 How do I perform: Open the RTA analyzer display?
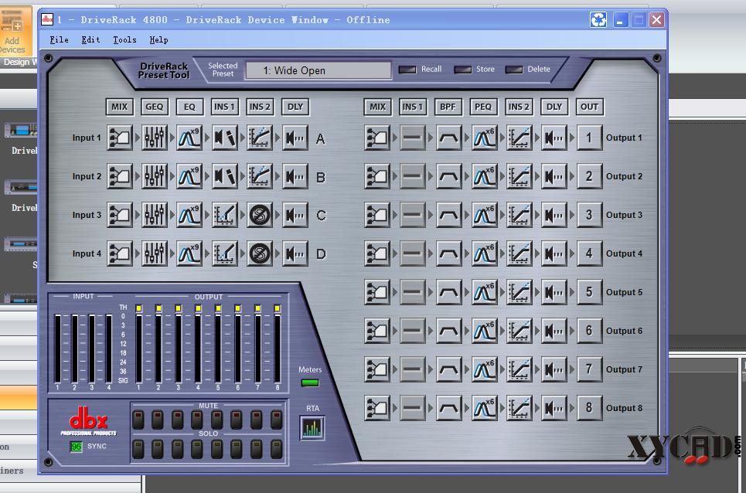[312, 428]
